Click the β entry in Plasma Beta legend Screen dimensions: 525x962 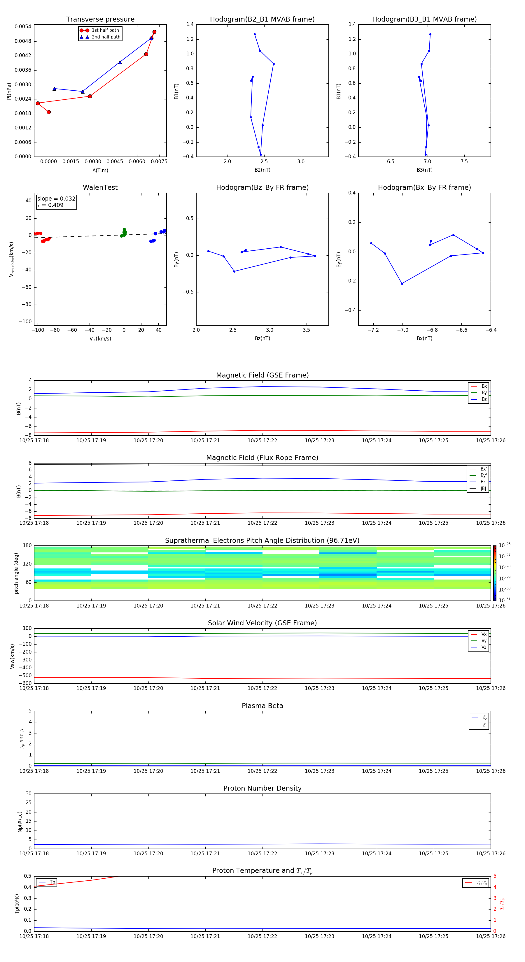pyautogui.click(x=479, y=725)
